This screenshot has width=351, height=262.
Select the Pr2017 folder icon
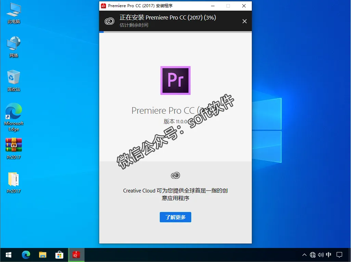click(14, 183)
